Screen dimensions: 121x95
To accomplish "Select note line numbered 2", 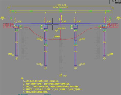I will click(x=46, y=84).
